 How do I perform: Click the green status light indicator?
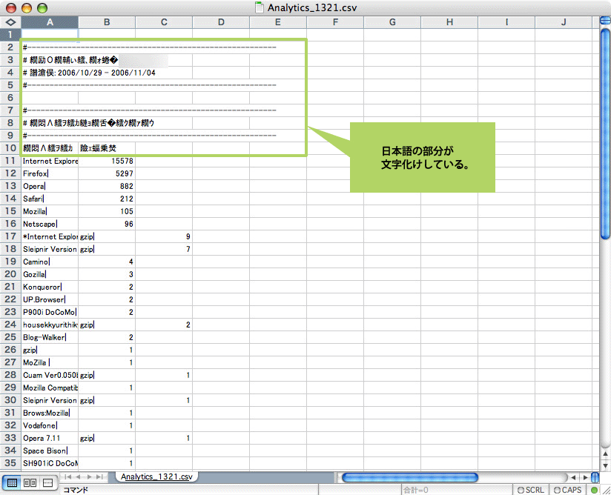[594, 490]
